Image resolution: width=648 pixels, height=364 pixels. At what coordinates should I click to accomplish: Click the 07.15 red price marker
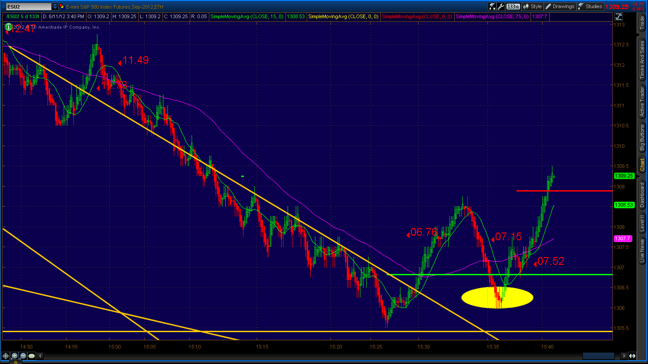coord(506,237)
